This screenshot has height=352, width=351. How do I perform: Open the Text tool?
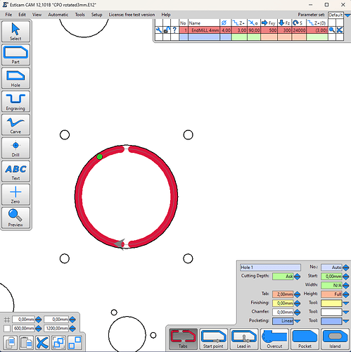point(15,171)
